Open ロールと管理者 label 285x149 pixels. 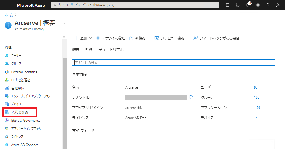(x=21, y=80)
